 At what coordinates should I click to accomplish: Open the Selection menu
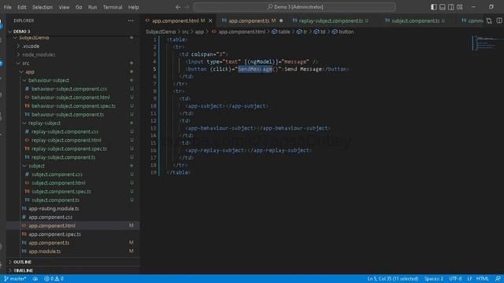43,7
